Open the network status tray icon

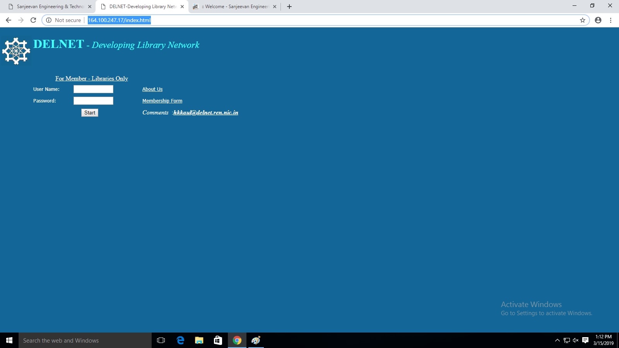(x=567, y=340)
